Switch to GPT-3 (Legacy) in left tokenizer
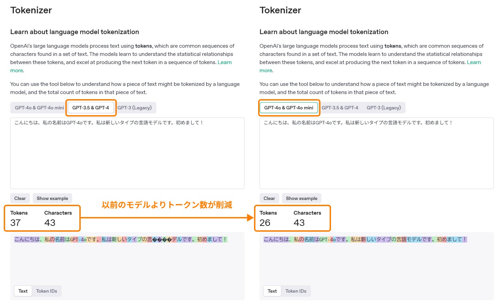 coord(135,108)
